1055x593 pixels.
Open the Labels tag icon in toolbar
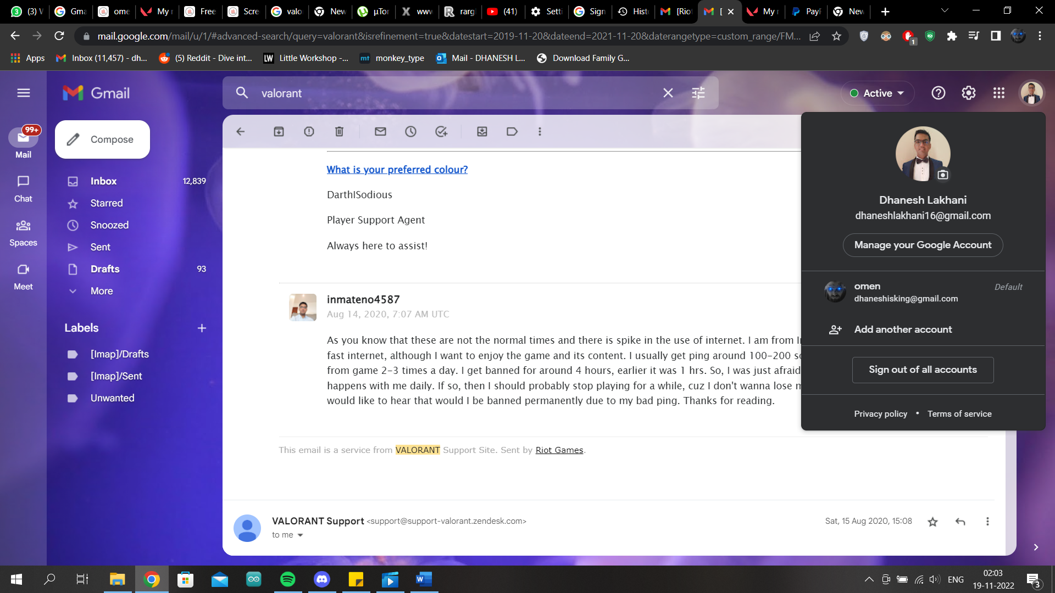pos(512,132)
